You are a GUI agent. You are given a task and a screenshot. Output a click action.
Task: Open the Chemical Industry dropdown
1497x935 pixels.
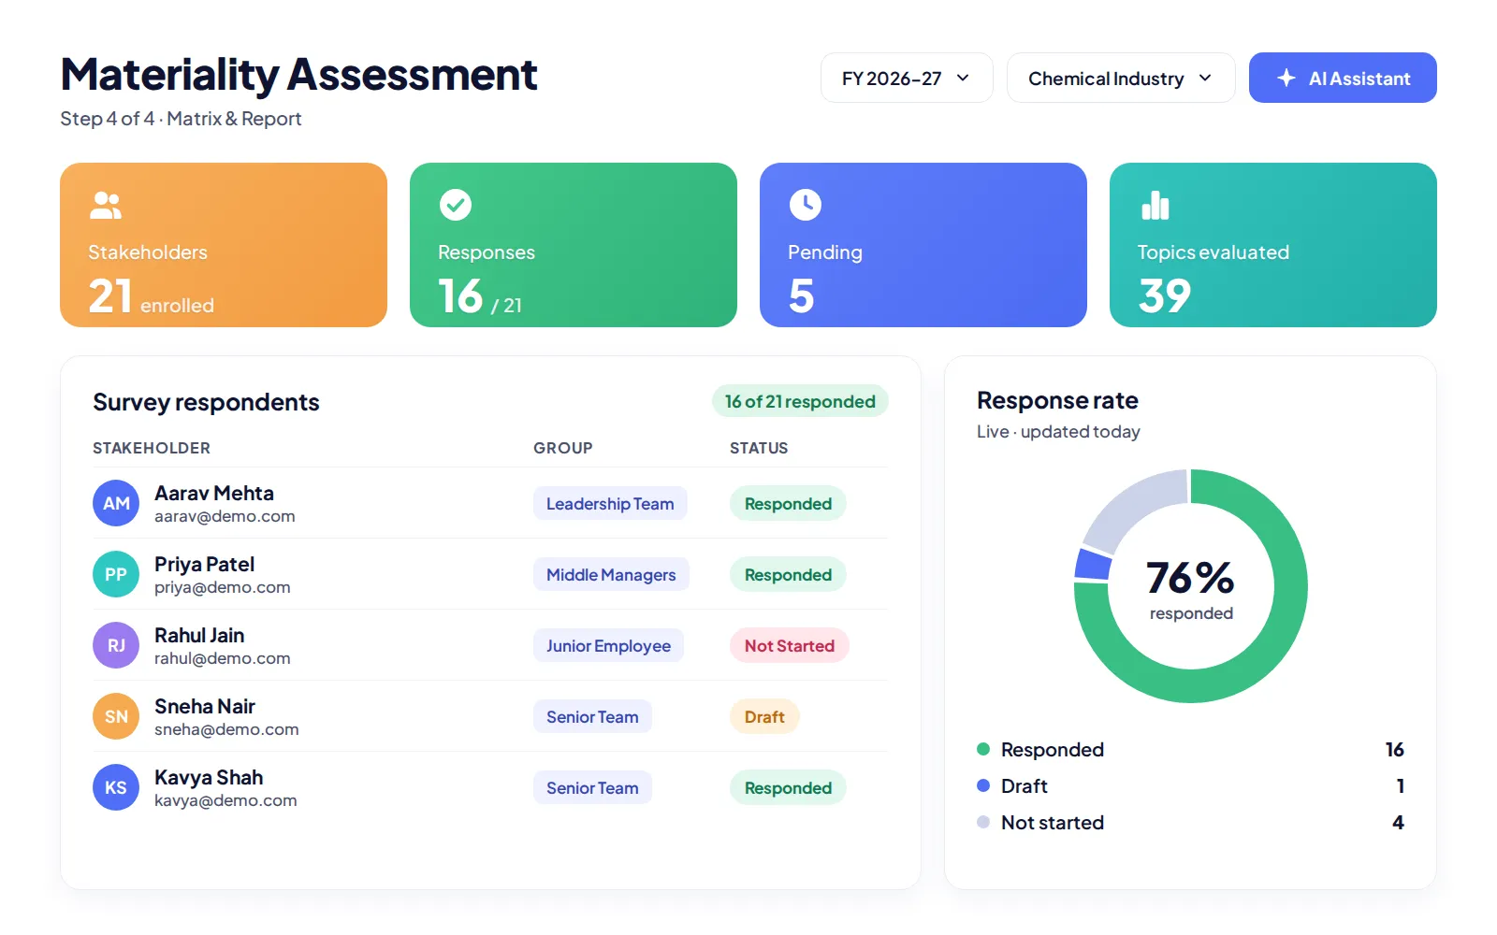[1121, 78]
